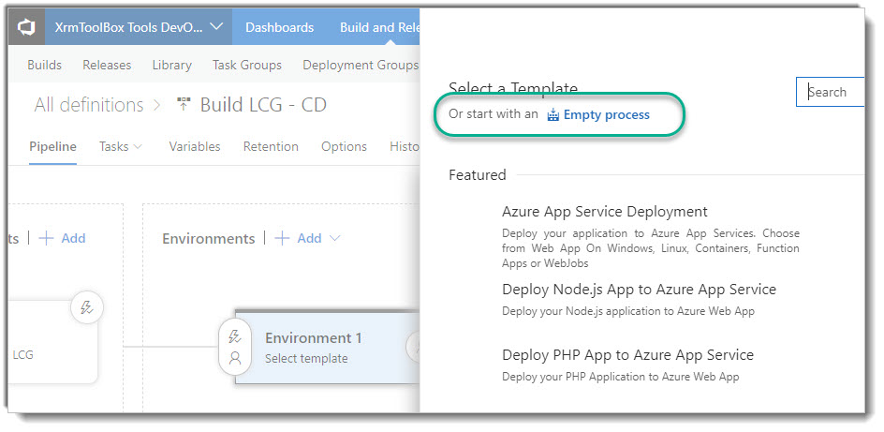Screen dimensions: 884x432
Task: Expand the XrmToolBox Tools project dropdown
Action: pos(216,27)
